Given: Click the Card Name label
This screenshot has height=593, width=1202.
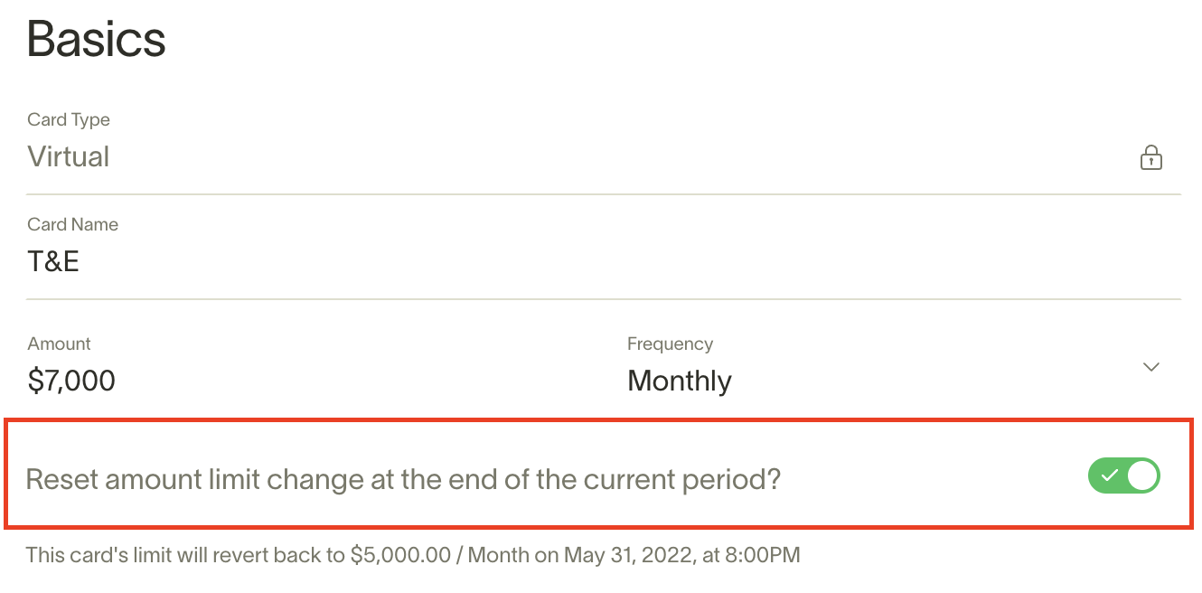Looking at the screenshot, I should coord(73,224).
